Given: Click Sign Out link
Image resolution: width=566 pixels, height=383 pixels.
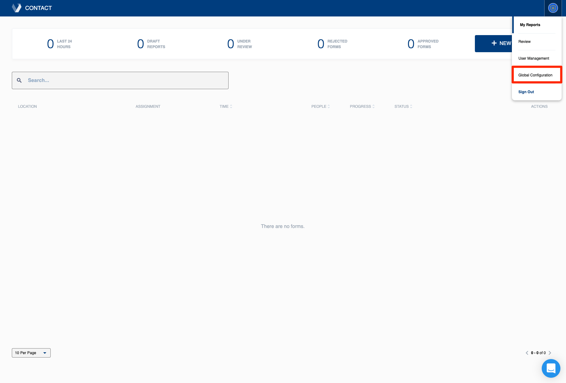Looking at the screenshot, I should 526,92.
